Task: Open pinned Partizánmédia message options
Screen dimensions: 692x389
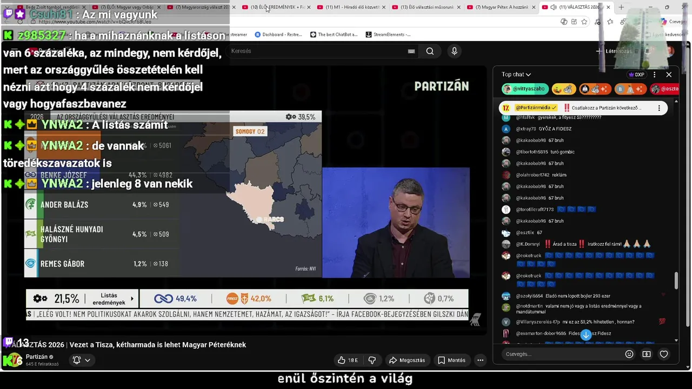Action: click(x=659, y=108)
